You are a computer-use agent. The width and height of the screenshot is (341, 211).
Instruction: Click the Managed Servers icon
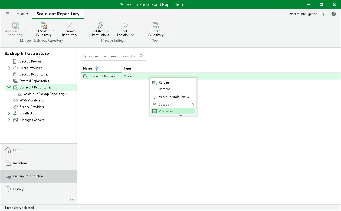click(15, 120)
